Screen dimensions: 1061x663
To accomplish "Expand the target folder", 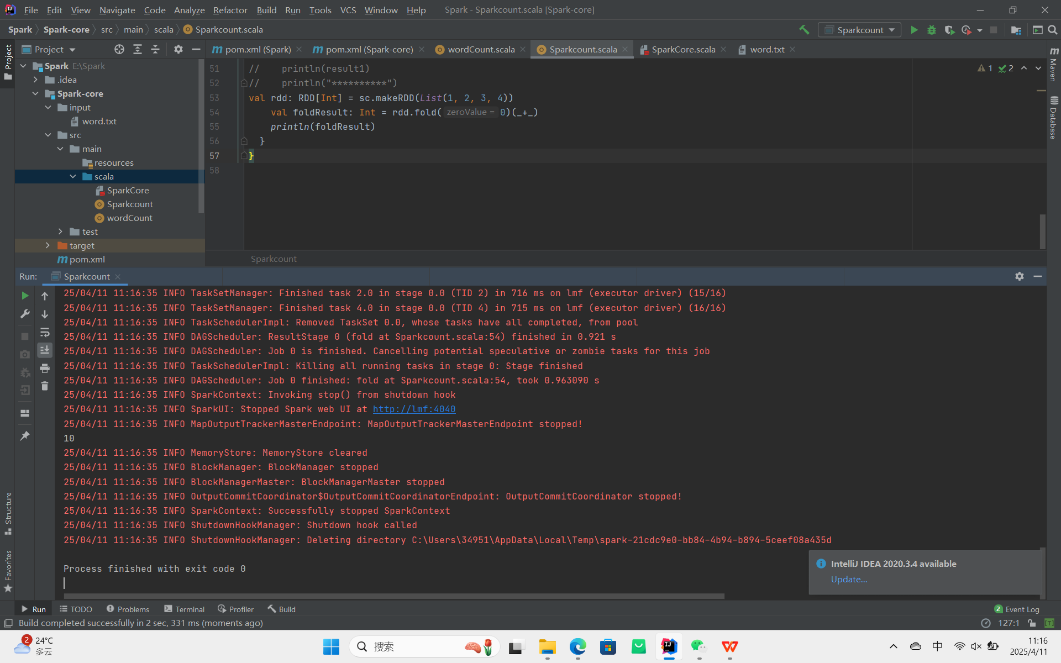I will (48, 245).
